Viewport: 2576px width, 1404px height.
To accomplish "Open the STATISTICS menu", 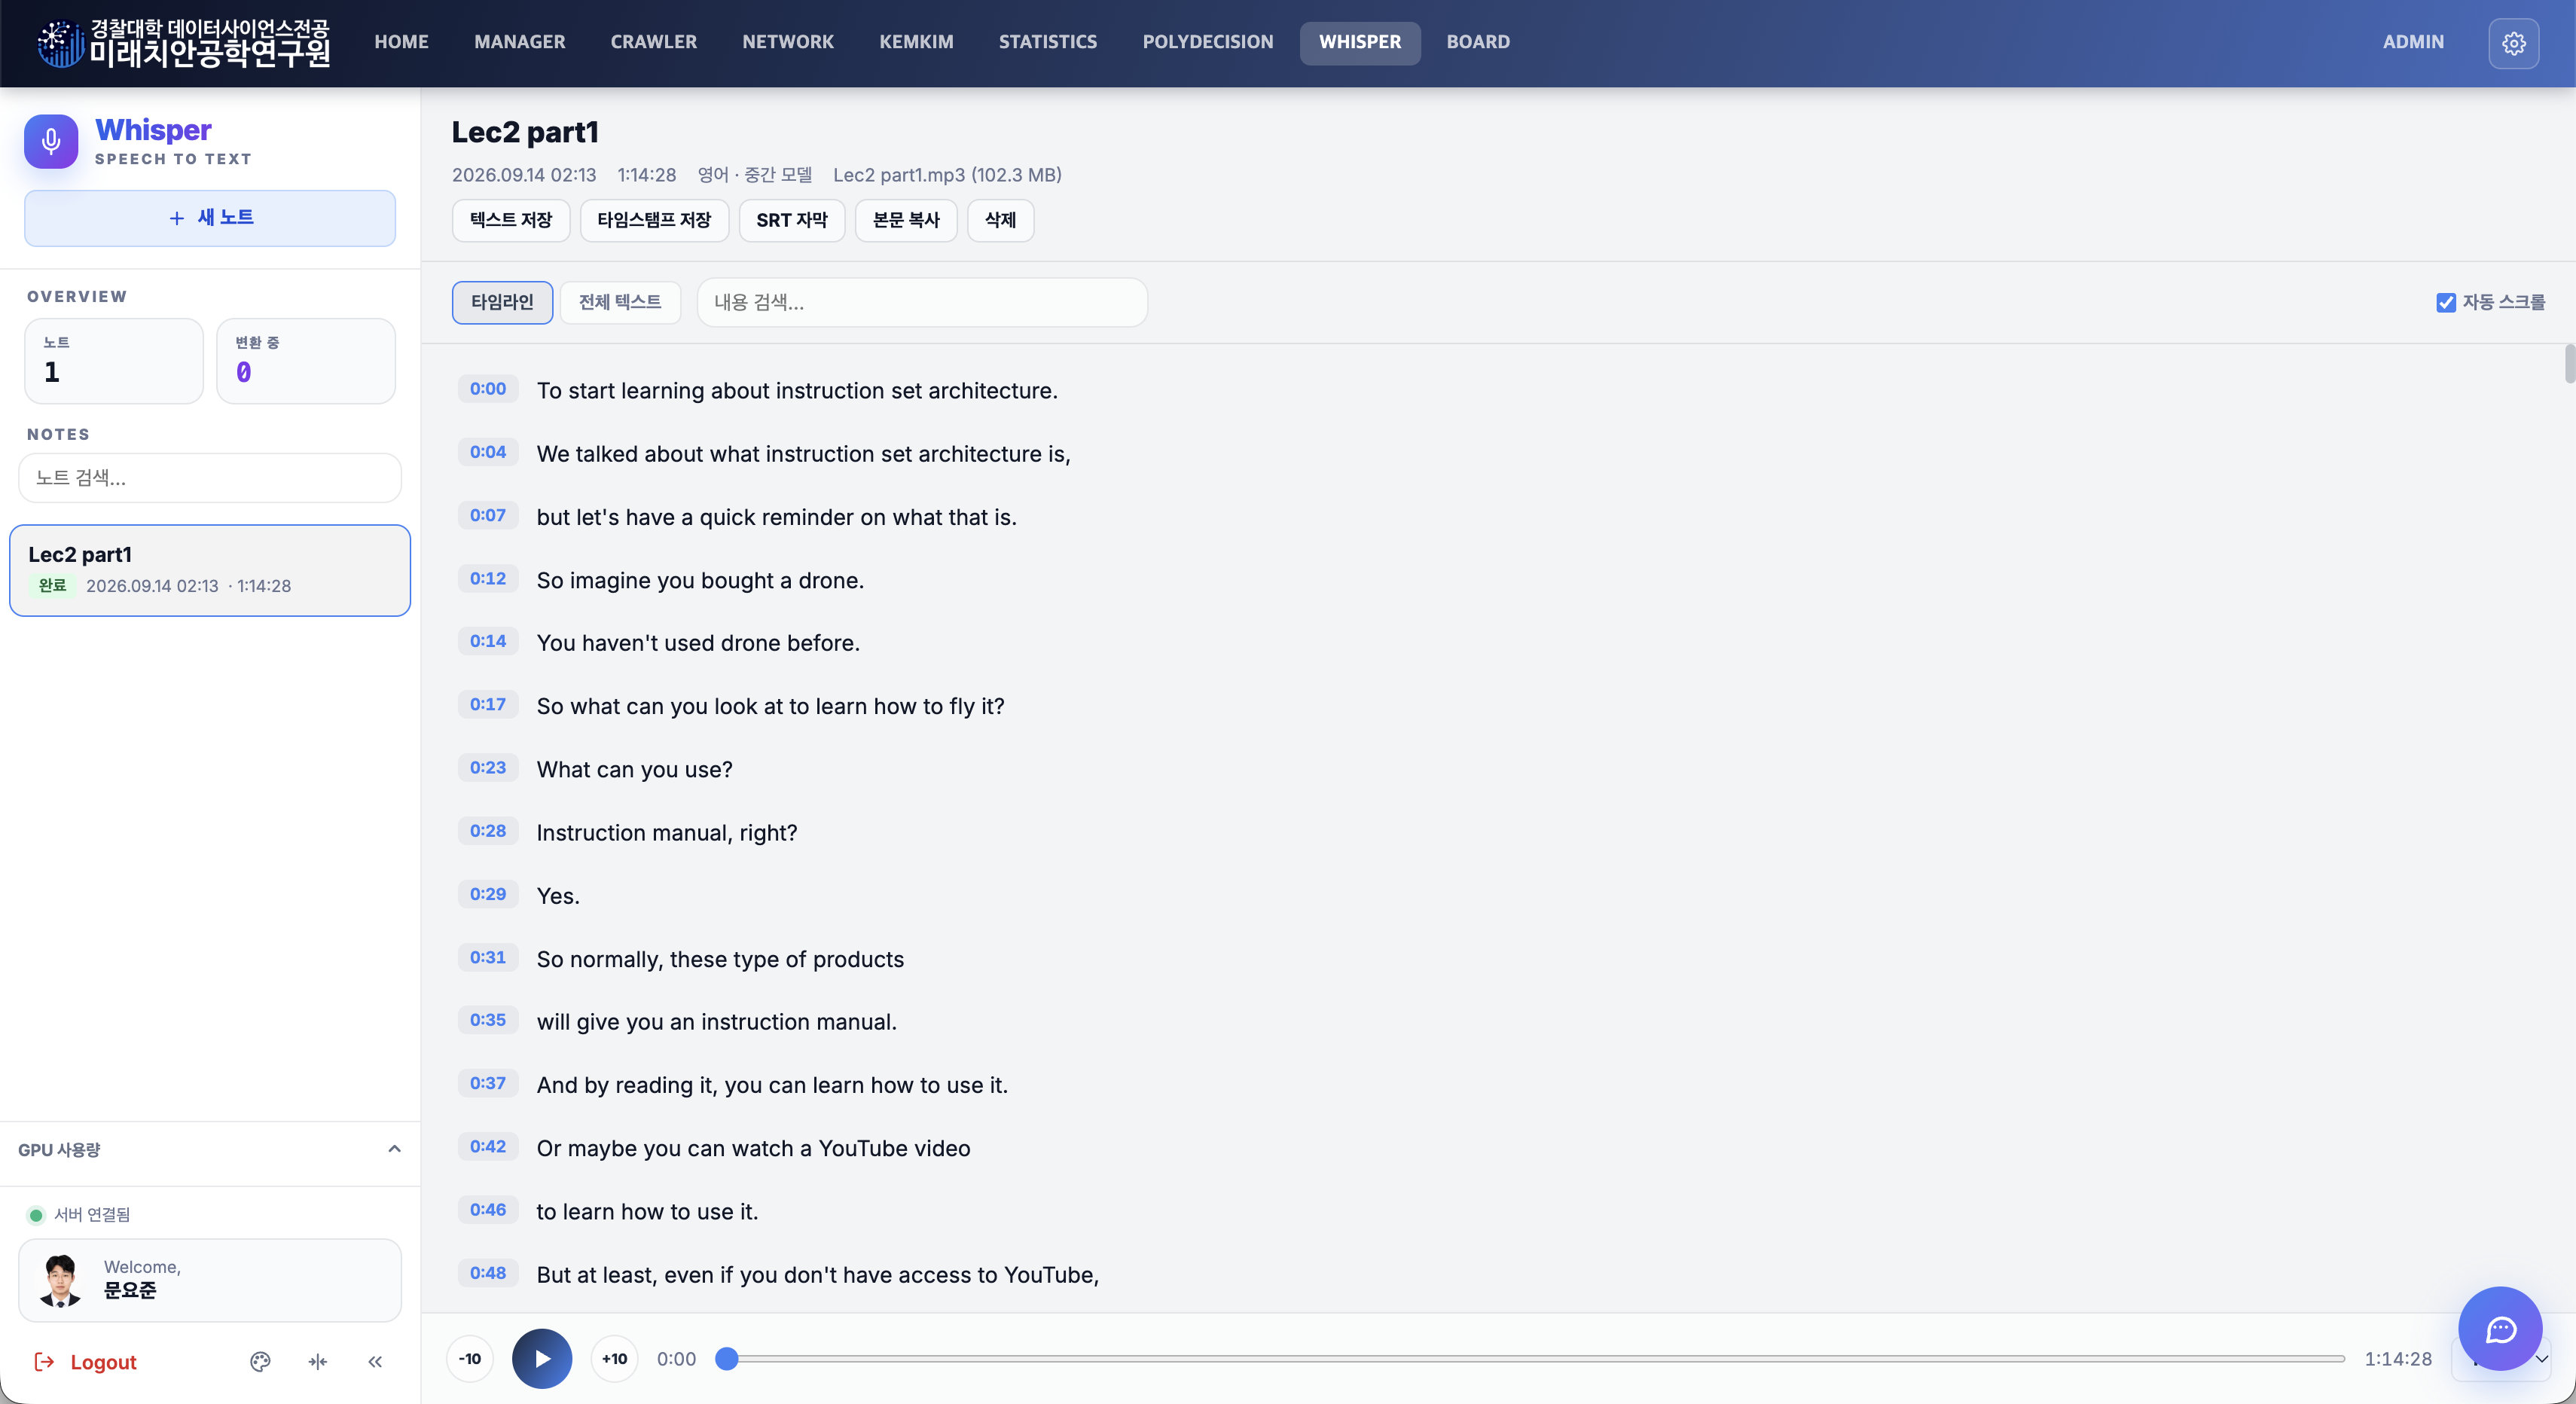I will (1048, 42).
